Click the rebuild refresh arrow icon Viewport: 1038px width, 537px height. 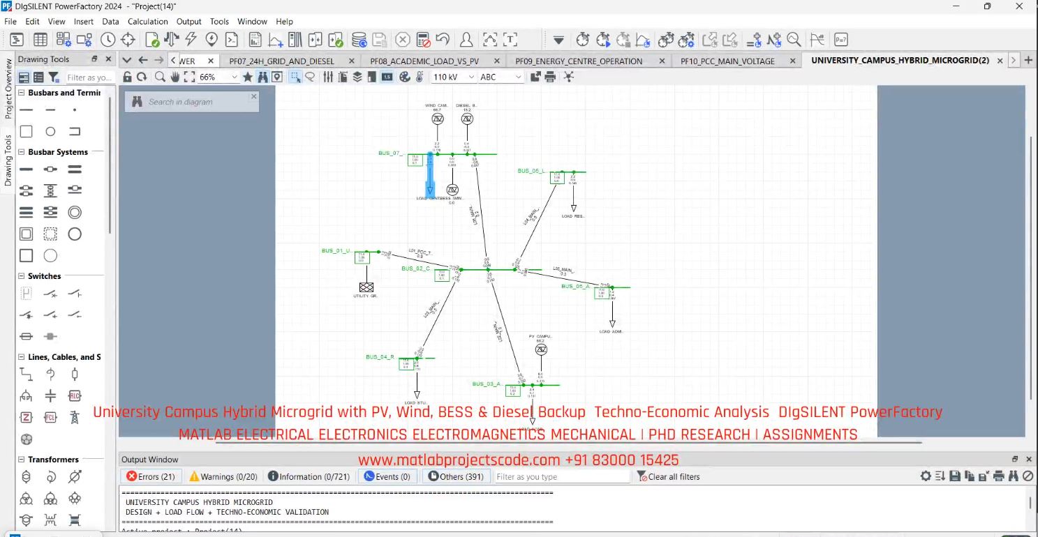pyautogui.click(x=142, y=77)
